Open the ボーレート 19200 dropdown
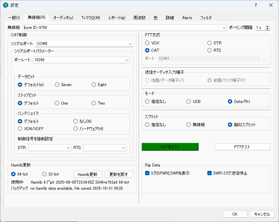 (81, 60)
